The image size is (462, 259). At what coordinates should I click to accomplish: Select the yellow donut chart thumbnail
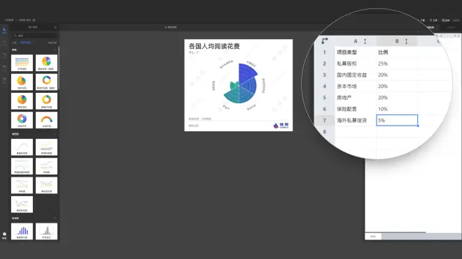pos(47,101)
